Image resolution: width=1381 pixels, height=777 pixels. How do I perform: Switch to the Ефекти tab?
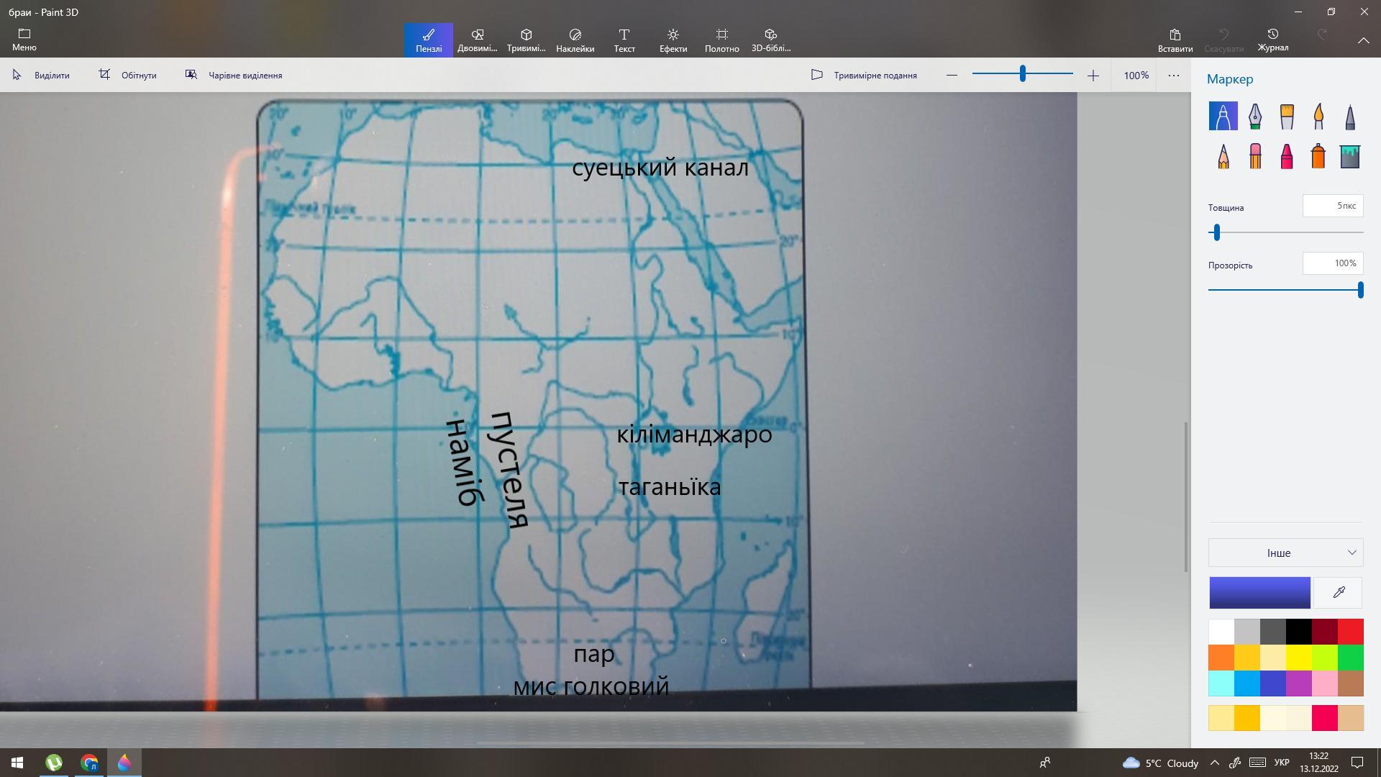click(x=673, y=40)
